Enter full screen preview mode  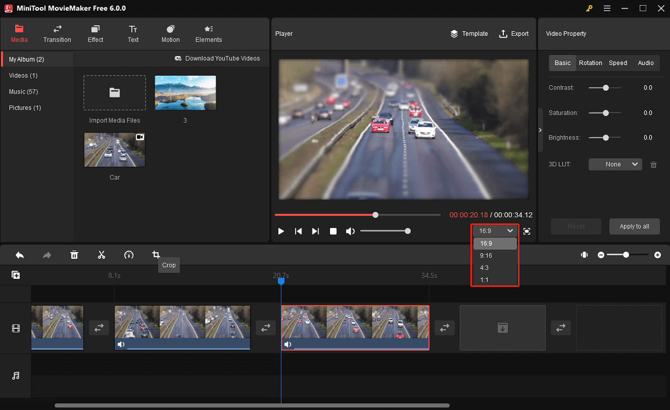pyautogui.click(x=527, y=231)
